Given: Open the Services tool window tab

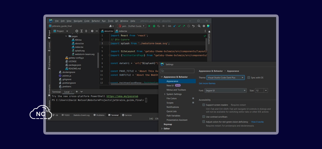Looking at the screenshot, I should [127, 115].
